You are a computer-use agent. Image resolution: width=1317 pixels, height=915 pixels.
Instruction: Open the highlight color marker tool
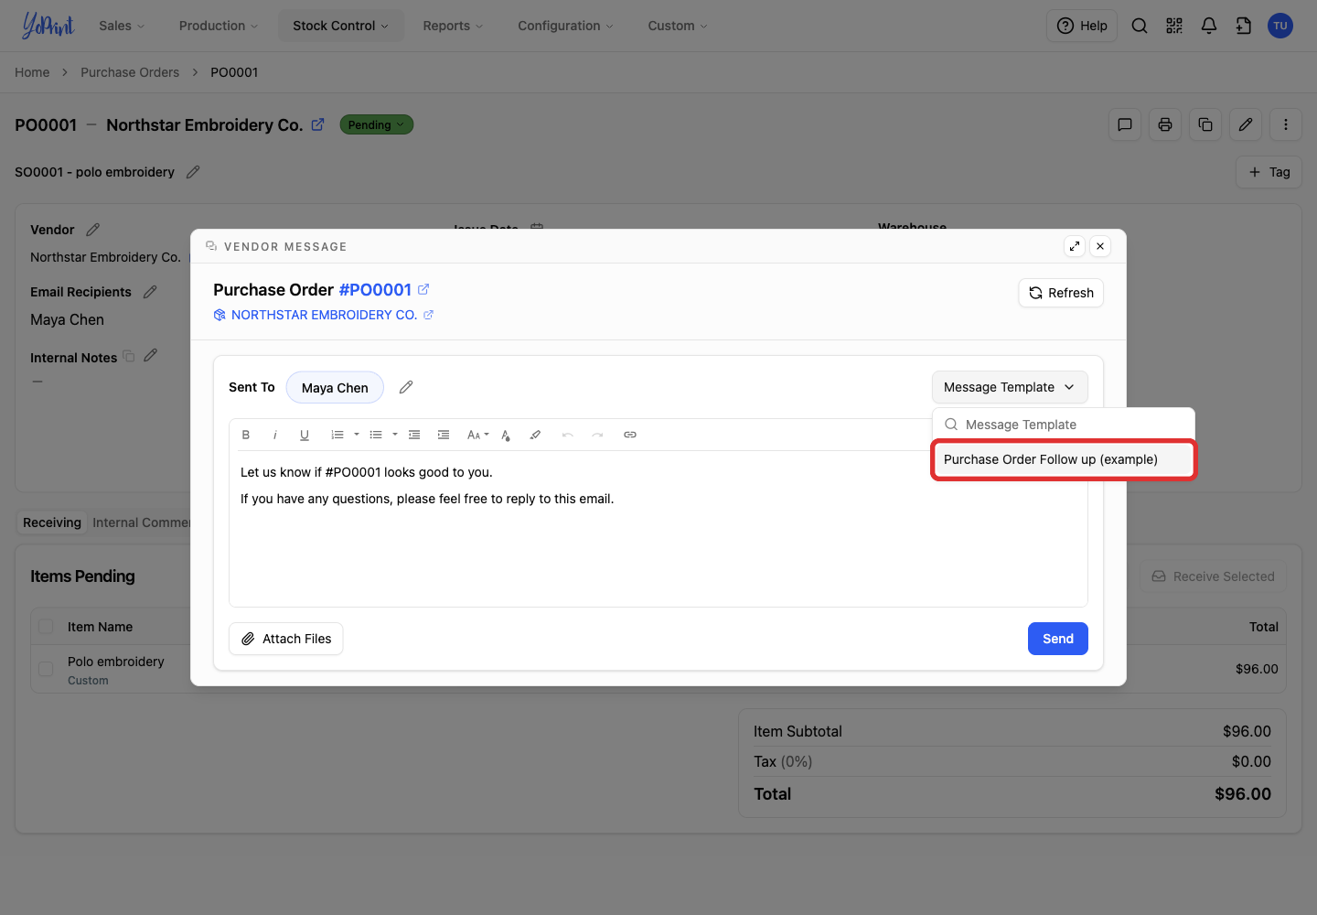[535, 435]
